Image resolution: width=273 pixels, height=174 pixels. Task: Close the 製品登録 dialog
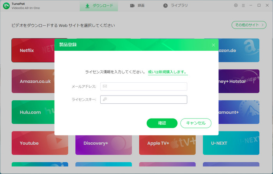[x=213, y=45]
